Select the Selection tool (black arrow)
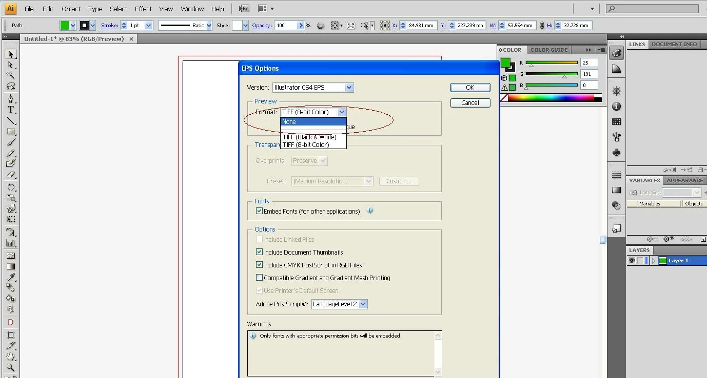The image size is (707, 378). click(x=10, y=54)
